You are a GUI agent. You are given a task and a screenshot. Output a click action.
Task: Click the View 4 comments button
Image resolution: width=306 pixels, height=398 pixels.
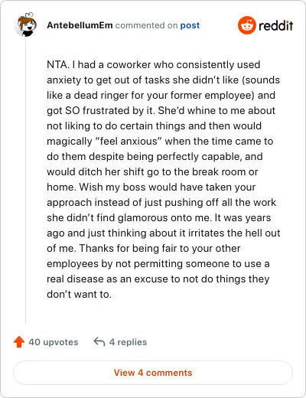click(x=153, y=373)
